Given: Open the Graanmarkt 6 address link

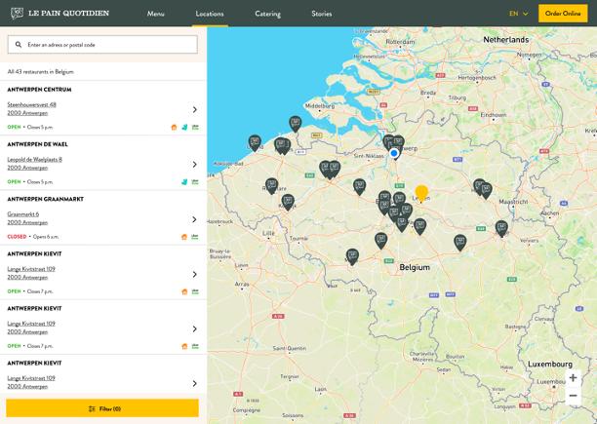Looking at the screenshot, I should (22, 214).
